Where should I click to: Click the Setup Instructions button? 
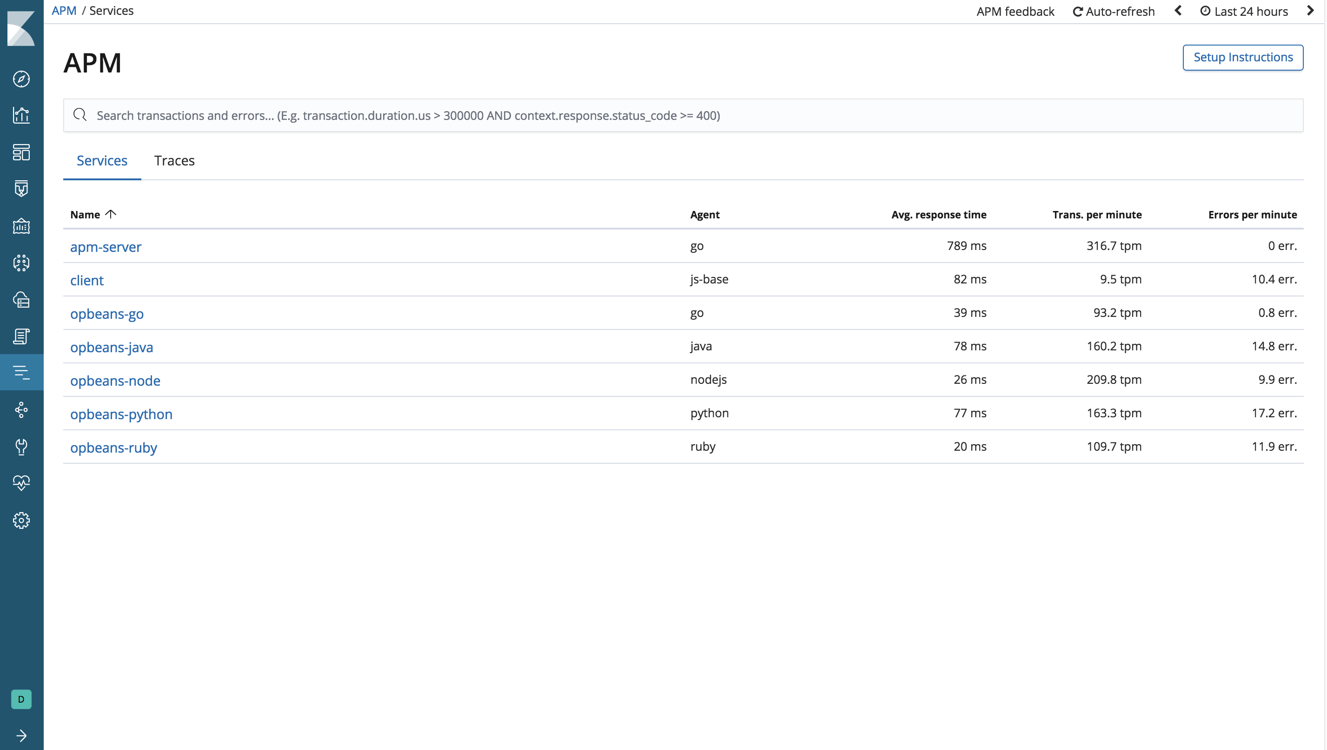[x=1242, y=57]
